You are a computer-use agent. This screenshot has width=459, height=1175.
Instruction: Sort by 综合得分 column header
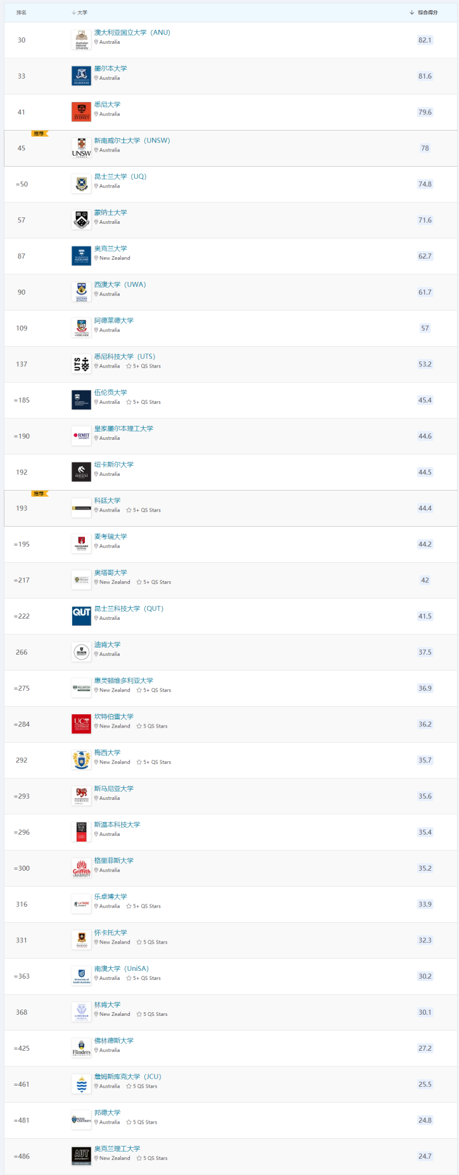[x=424, y=13]
